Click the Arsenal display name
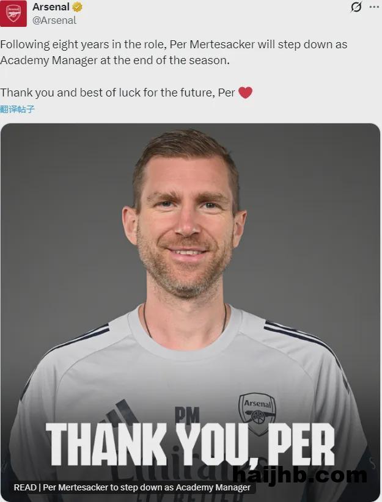382x502 pixels. pos(51,7)
